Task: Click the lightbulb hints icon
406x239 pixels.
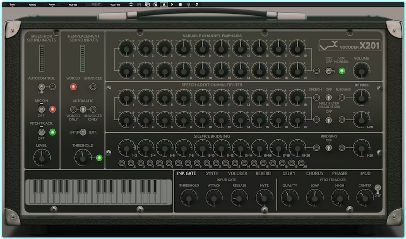Action: coord(189,5)
